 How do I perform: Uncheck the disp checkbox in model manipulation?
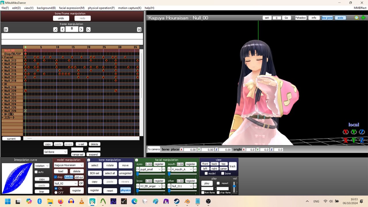pyautogui.click(x=55, y=177)
